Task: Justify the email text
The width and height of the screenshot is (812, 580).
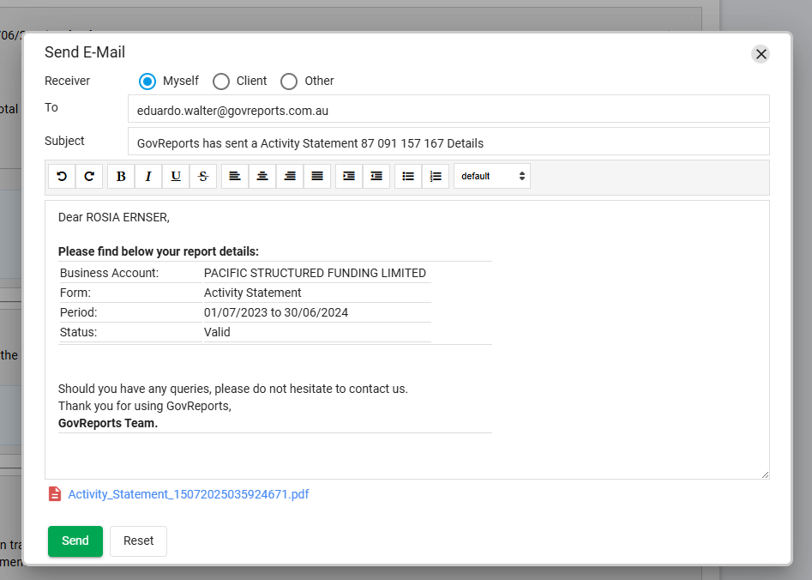Action: pos(317,176)
